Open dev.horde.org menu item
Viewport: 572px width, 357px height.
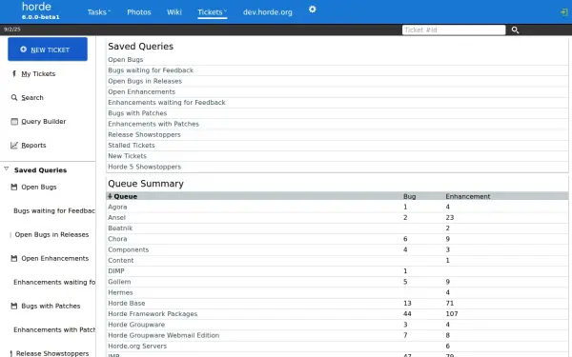tap(267, 12)
